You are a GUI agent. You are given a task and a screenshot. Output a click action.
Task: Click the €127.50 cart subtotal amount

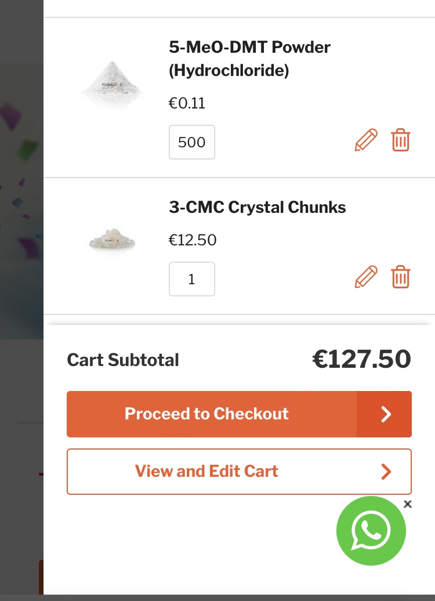[361, 359]
